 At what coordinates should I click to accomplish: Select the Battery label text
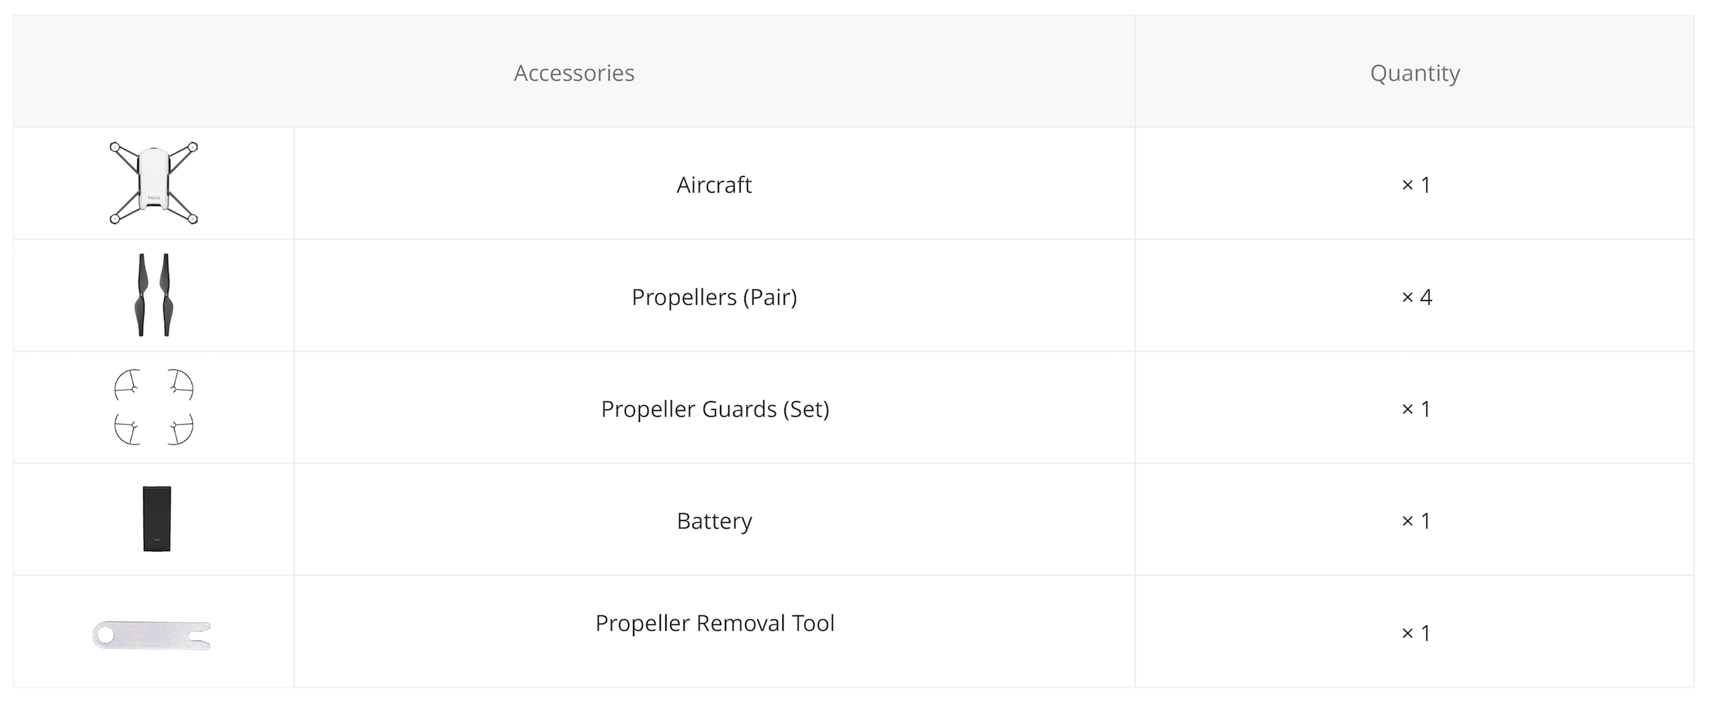(714, 521)
